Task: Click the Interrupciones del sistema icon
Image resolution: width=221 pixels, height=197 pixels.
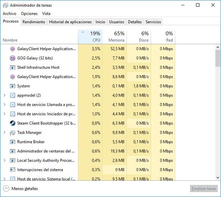Action: click(x=12, y=169)
